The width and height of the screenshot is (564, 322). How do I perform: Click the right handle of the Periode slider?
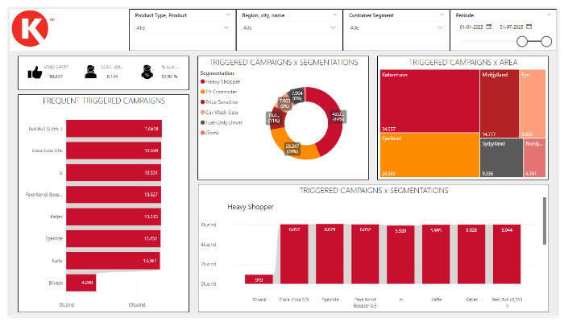(546, 42)
